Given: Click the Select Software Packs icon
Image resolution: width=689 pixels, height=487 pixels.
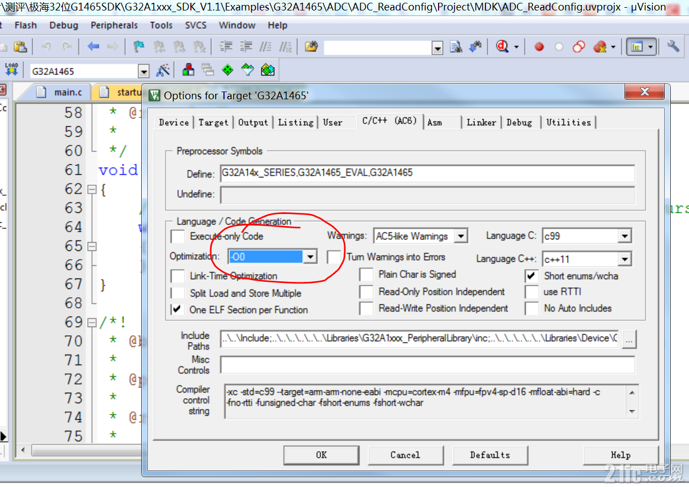Looking at the screenshot, I should click(248, 70).
